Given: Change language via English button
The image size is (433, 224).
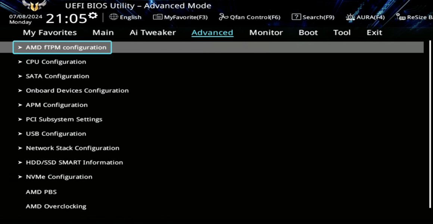Looking at the screenshot, I should [131, 17].
